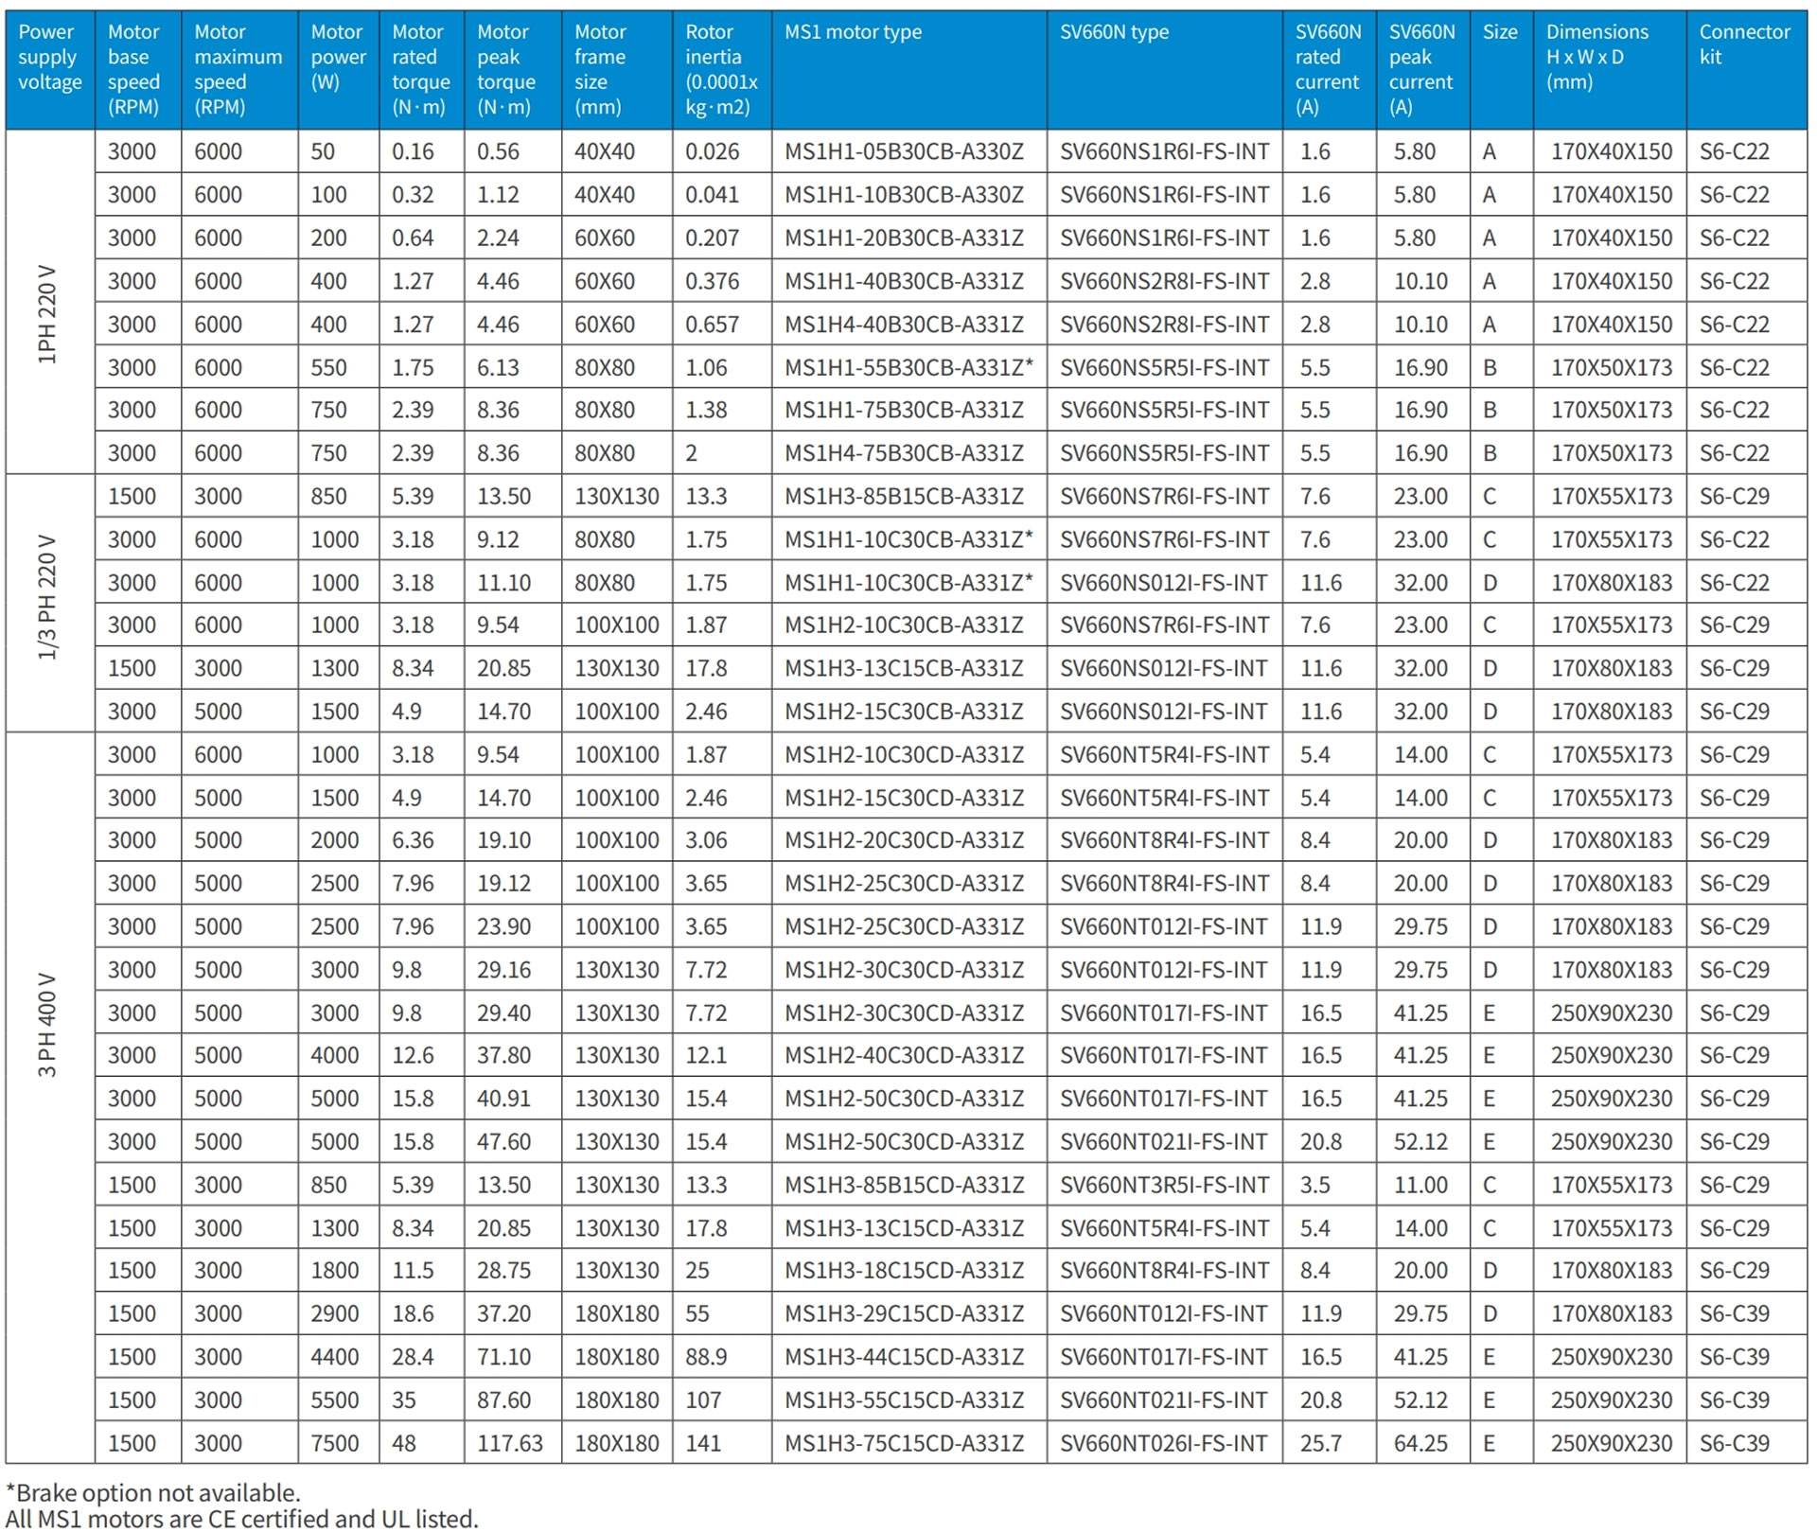1817x1532 pixels.
Task: Click rotor inertia value 0.207
Action: (712, 238)
